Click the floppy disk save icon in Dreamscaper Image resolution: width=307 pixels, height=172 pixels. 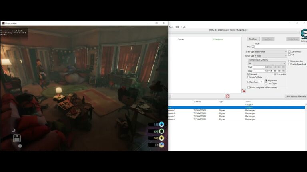tap(17, 138)
